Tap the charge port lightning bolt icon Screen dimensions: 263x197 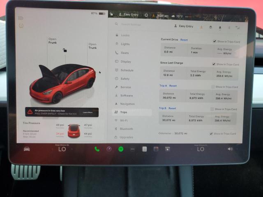point(100,72)
